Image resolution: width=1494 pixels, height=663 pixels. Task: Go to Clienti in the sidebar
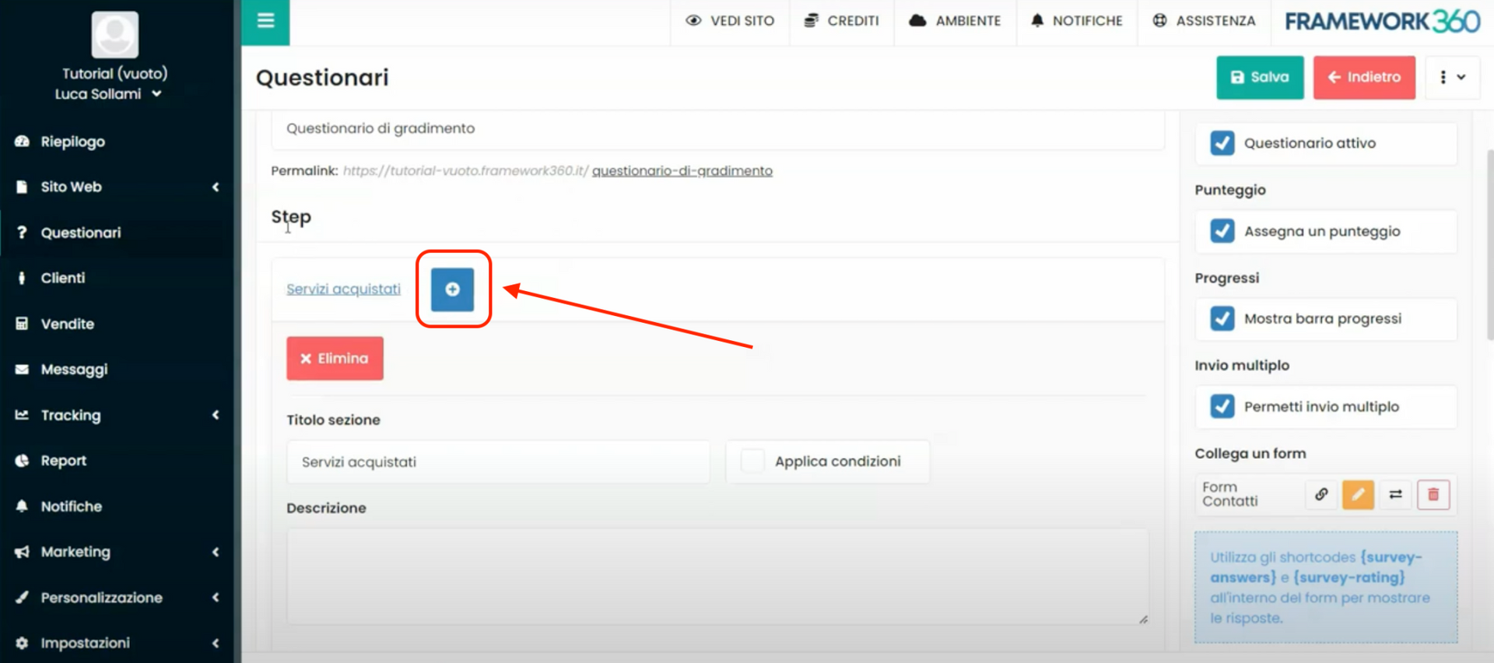[63, 278]
